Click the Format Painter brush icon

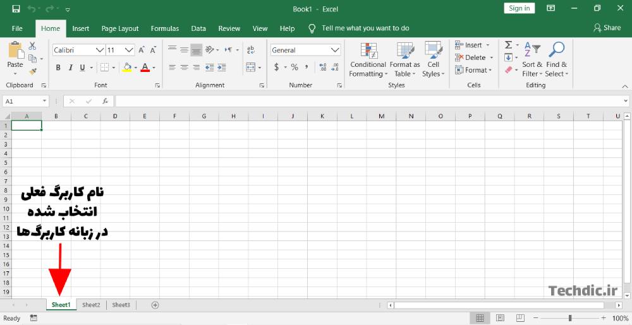[x=33, y=71]
